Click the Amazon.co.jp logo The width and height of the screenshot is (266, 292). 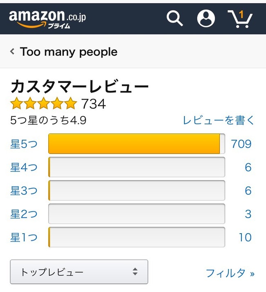(x=47, y=18)
